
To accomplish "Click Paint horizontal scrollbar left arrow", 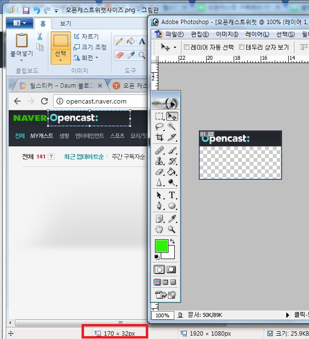I will (x=10, y=323).
